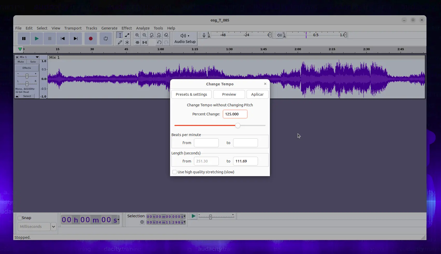Open the Tracks menu
This screenshot has height=254, width=441.
tap(92, 28)
